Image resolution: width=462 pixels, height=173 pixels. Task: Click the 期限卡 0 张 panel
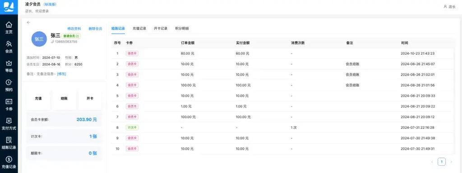(64, 153)
